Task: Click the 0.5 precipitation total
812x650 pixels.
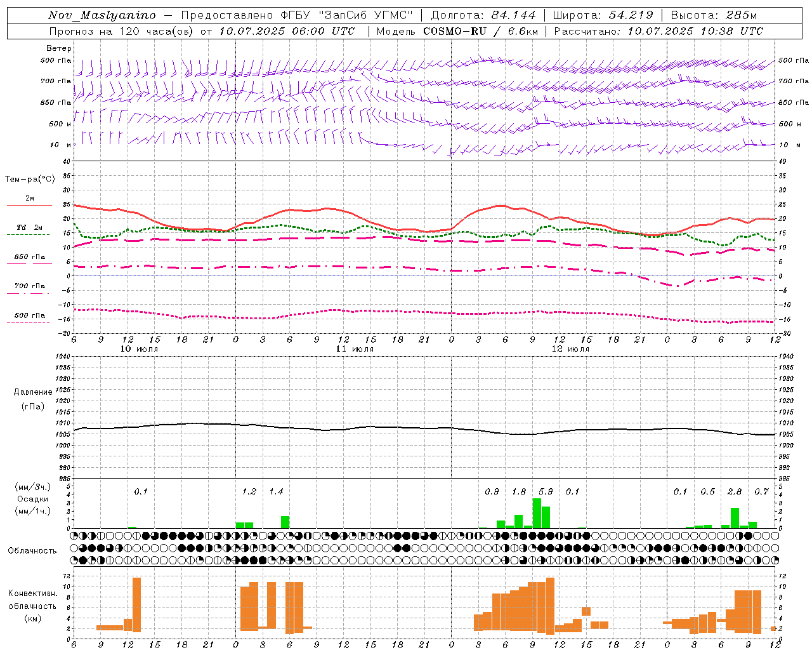Action: (x=707, y=491)
